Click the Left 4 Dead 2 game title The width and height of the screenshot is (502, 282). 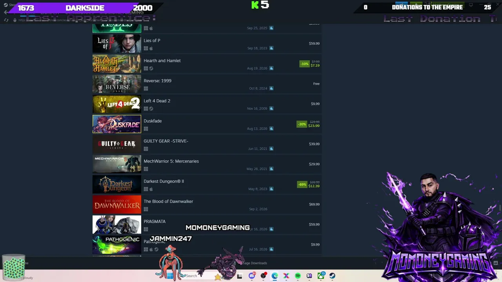pyautogui.click(x=157, y=101)
